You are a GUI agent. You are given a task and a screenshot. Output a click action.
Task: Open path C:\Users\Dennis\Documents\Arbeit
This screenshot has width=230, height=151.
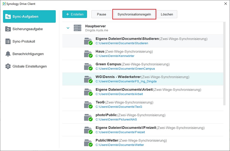119,94
